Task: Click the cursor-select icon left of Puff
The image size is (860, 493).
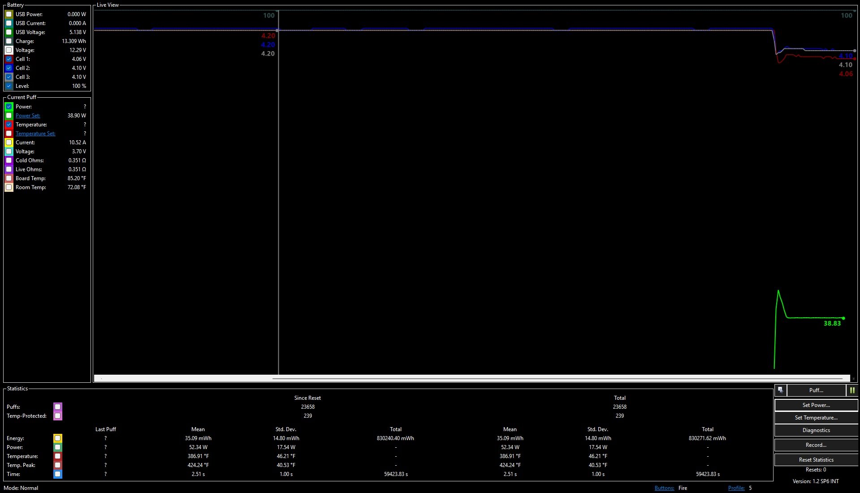Action: tap(780, 390)
